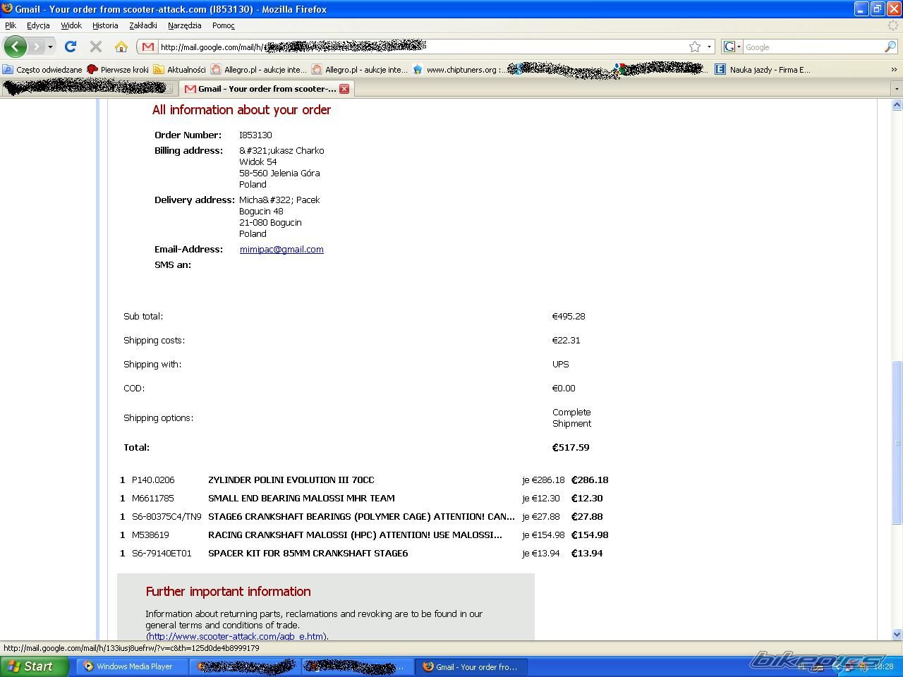Click the search magnifier icon
Image resolution: width=903 pixels, height=677 pixels.
(x=890, y=47)
